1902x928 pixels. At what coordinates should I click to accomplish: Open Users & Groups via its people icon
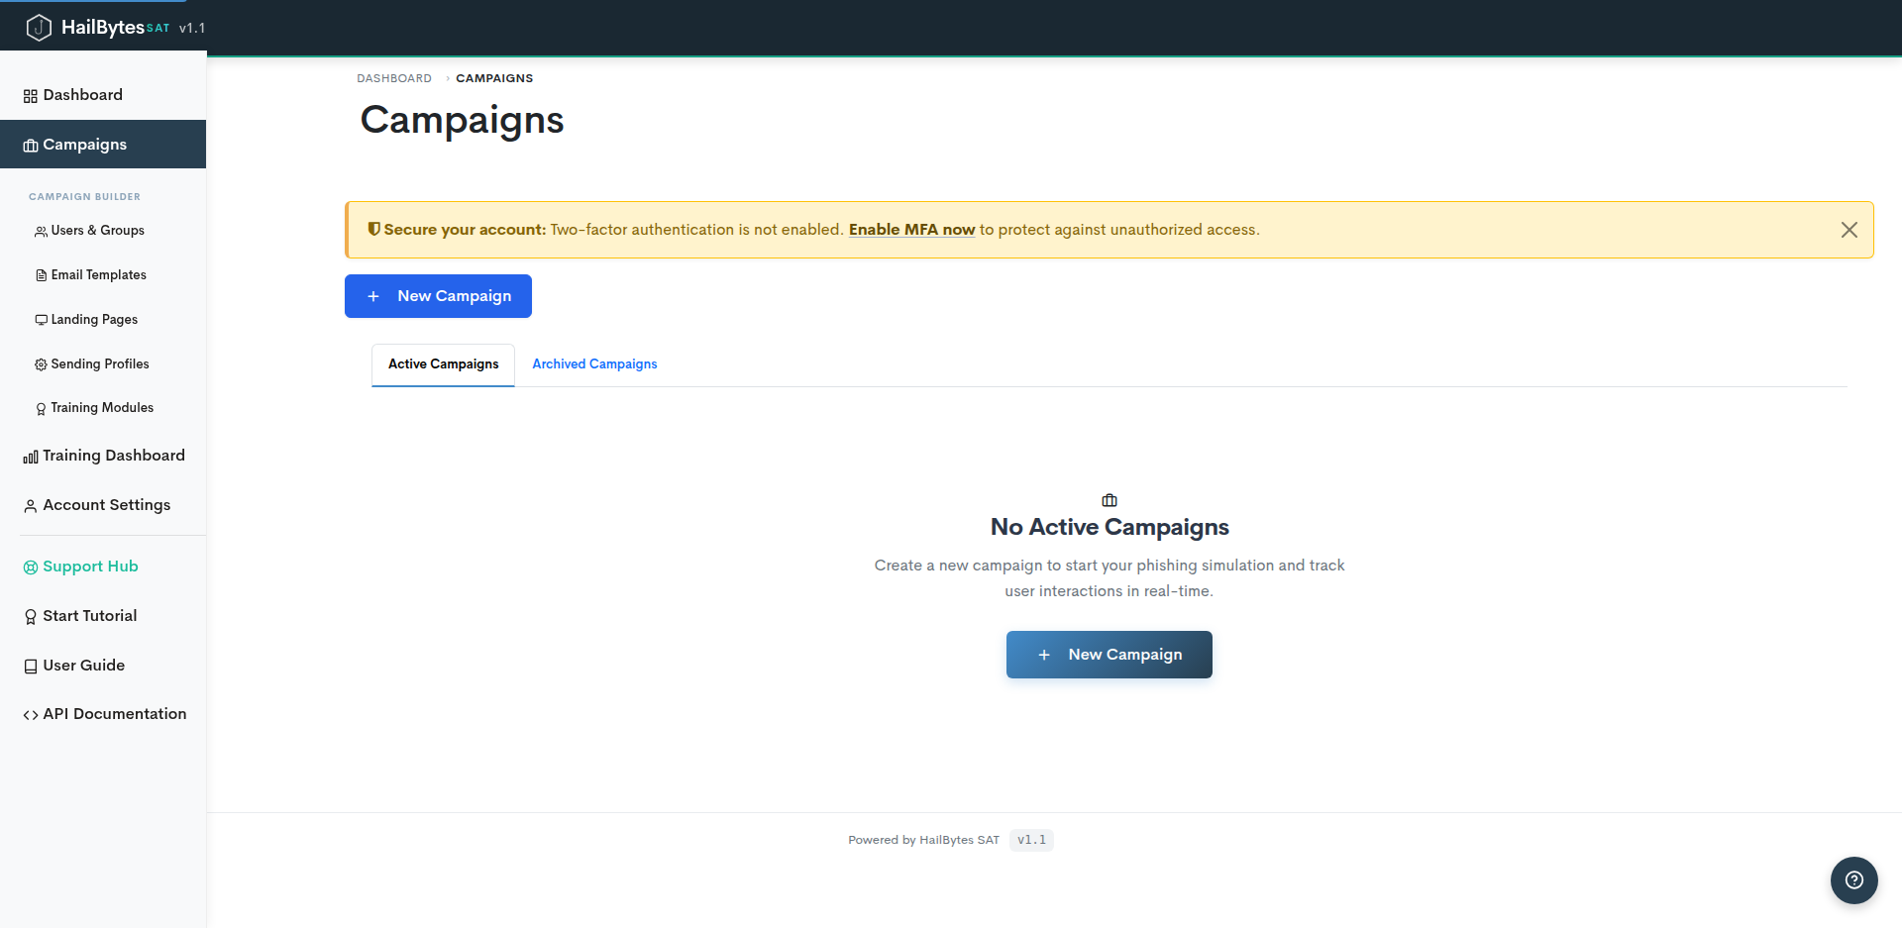40,231
